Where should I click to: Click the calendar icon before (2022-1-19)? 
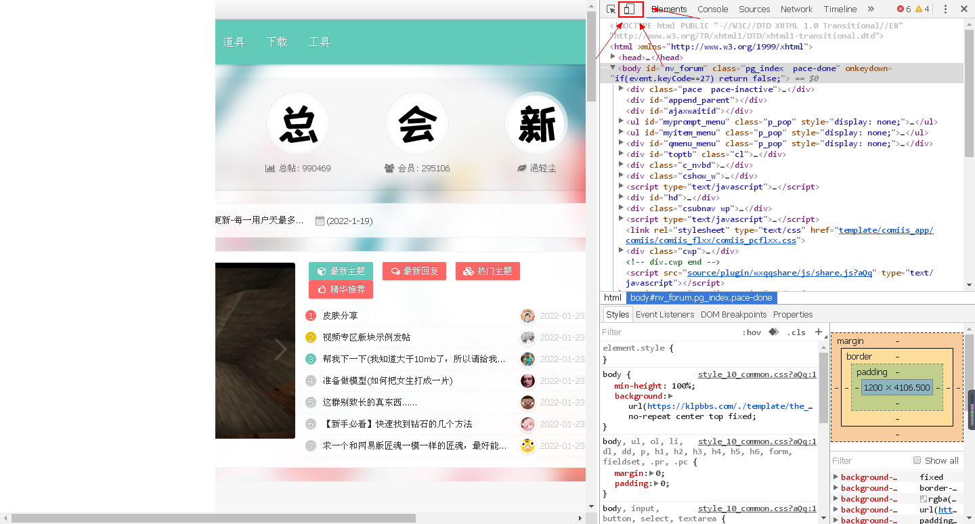coord(320,221)
